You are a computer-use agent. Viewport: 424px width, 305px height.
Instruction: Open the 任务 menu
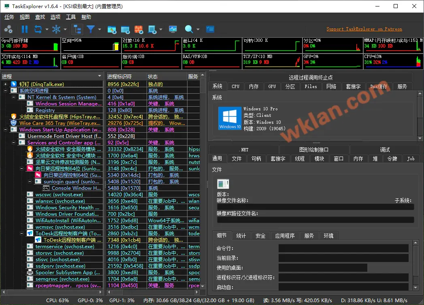click(9, 17)
